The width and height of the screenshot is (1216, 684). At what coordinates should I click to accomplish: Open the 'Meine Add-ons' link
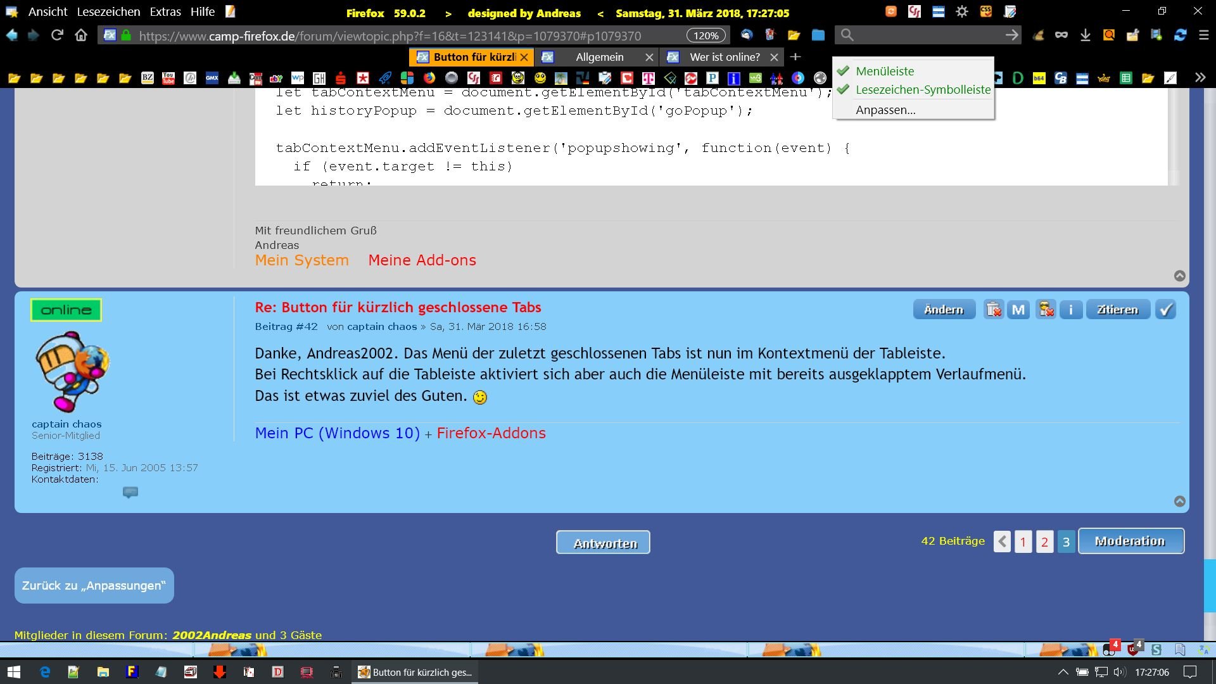(422, 260)
